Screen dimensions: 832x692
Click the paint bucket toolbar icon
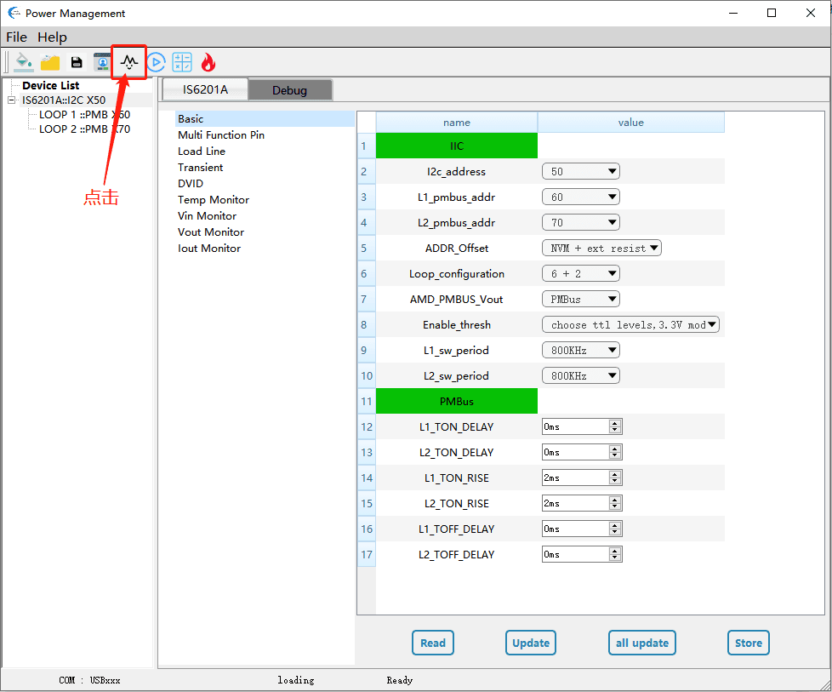pyautogui.click(x=24, y=62)
